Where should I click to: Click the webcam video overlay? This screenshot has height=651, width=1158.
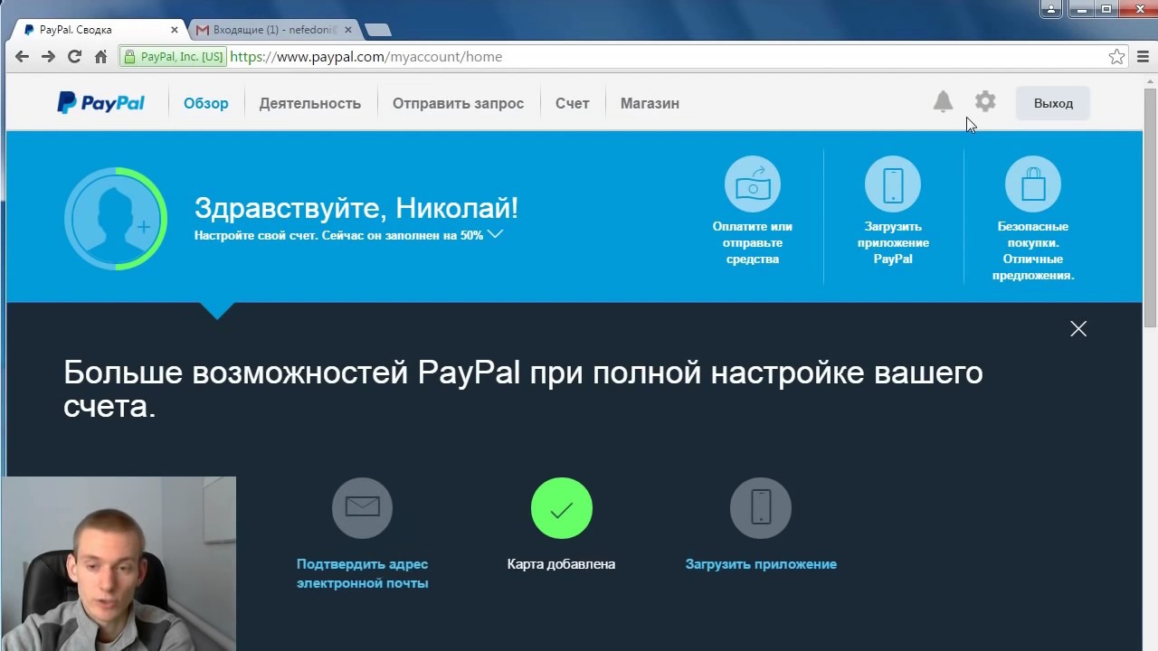tap(119, 563)
